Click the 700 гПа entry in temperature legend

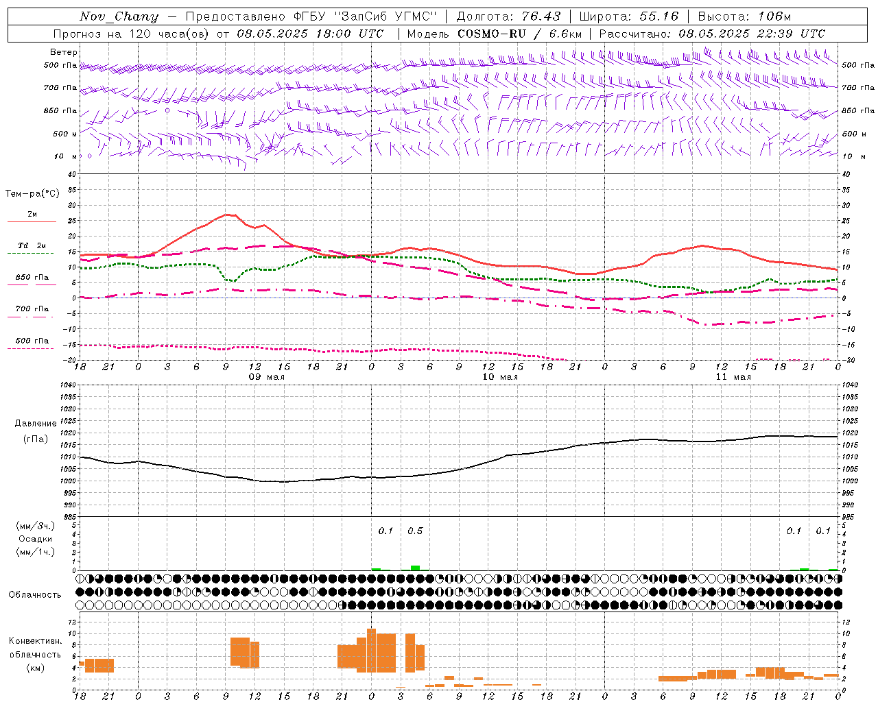point(32,310)
